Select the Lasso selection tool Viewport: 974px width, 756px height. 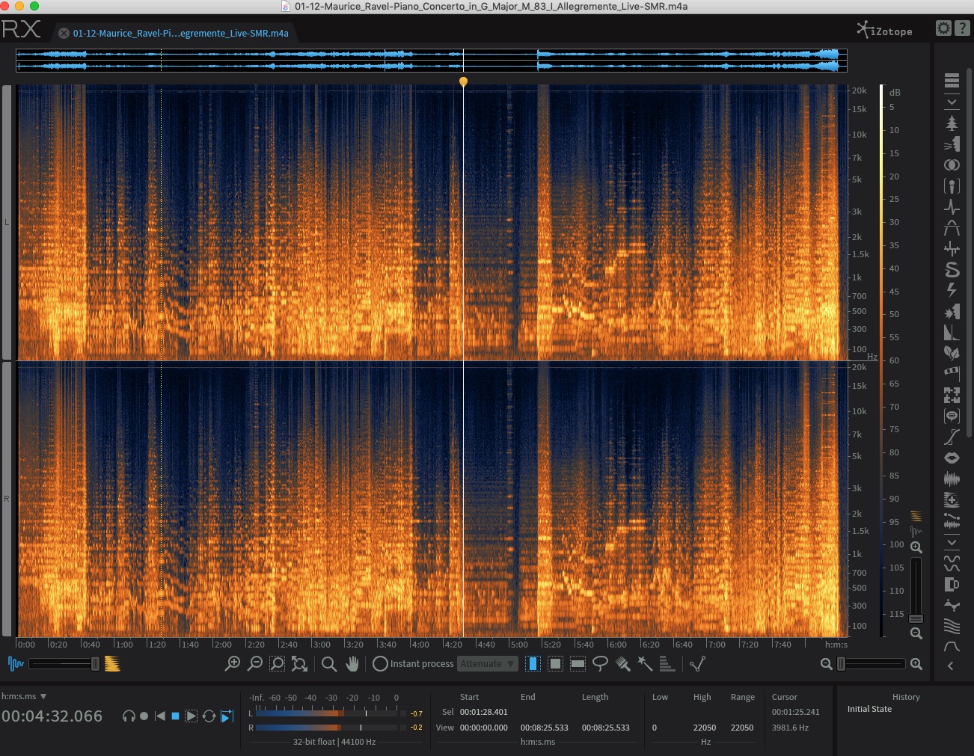[x=600, y=663]
